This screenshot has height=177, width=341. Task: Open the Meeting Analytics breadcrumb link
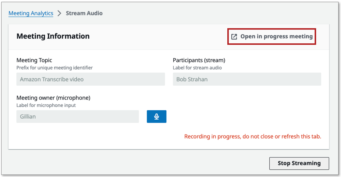(31, 13)
